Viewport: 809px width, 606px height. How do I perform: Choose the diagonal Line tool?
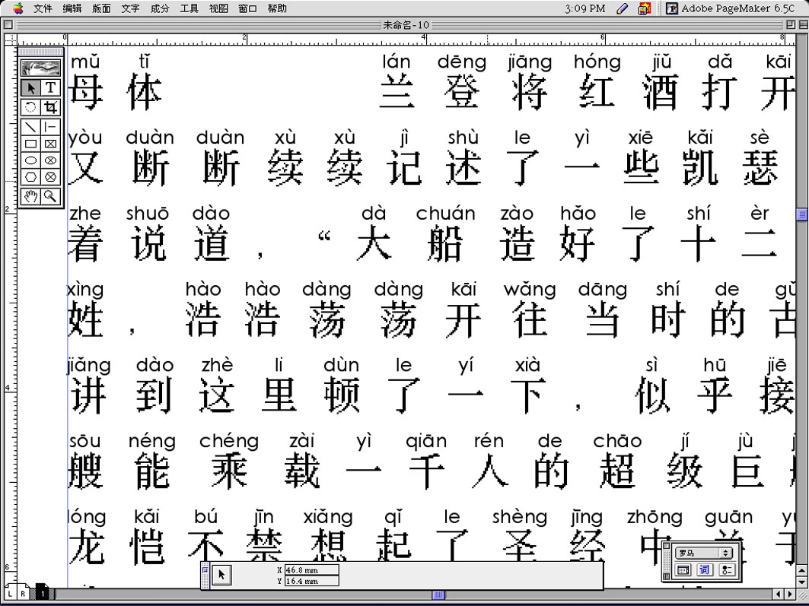(x=30, y=125)
